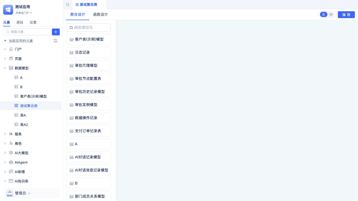
Task: Expand the 页面 tree node
Action: (5, 59)
